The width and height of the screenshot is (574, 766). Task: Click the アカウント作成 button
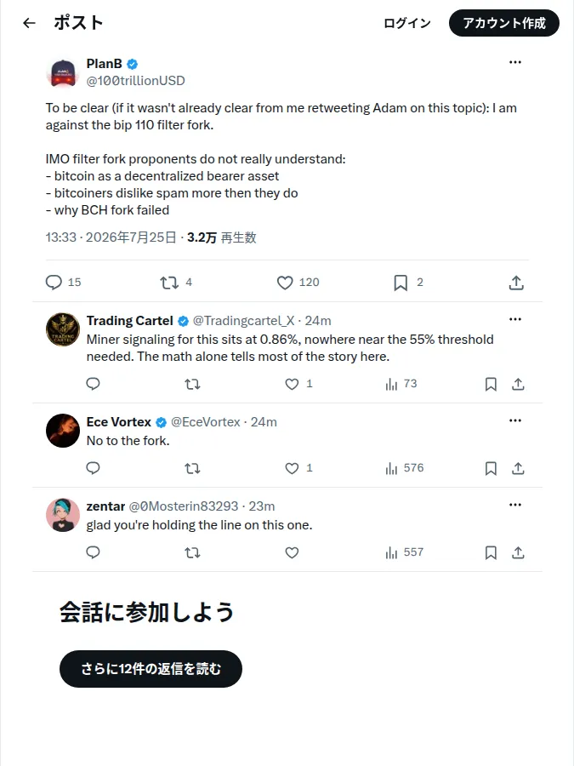504,23
